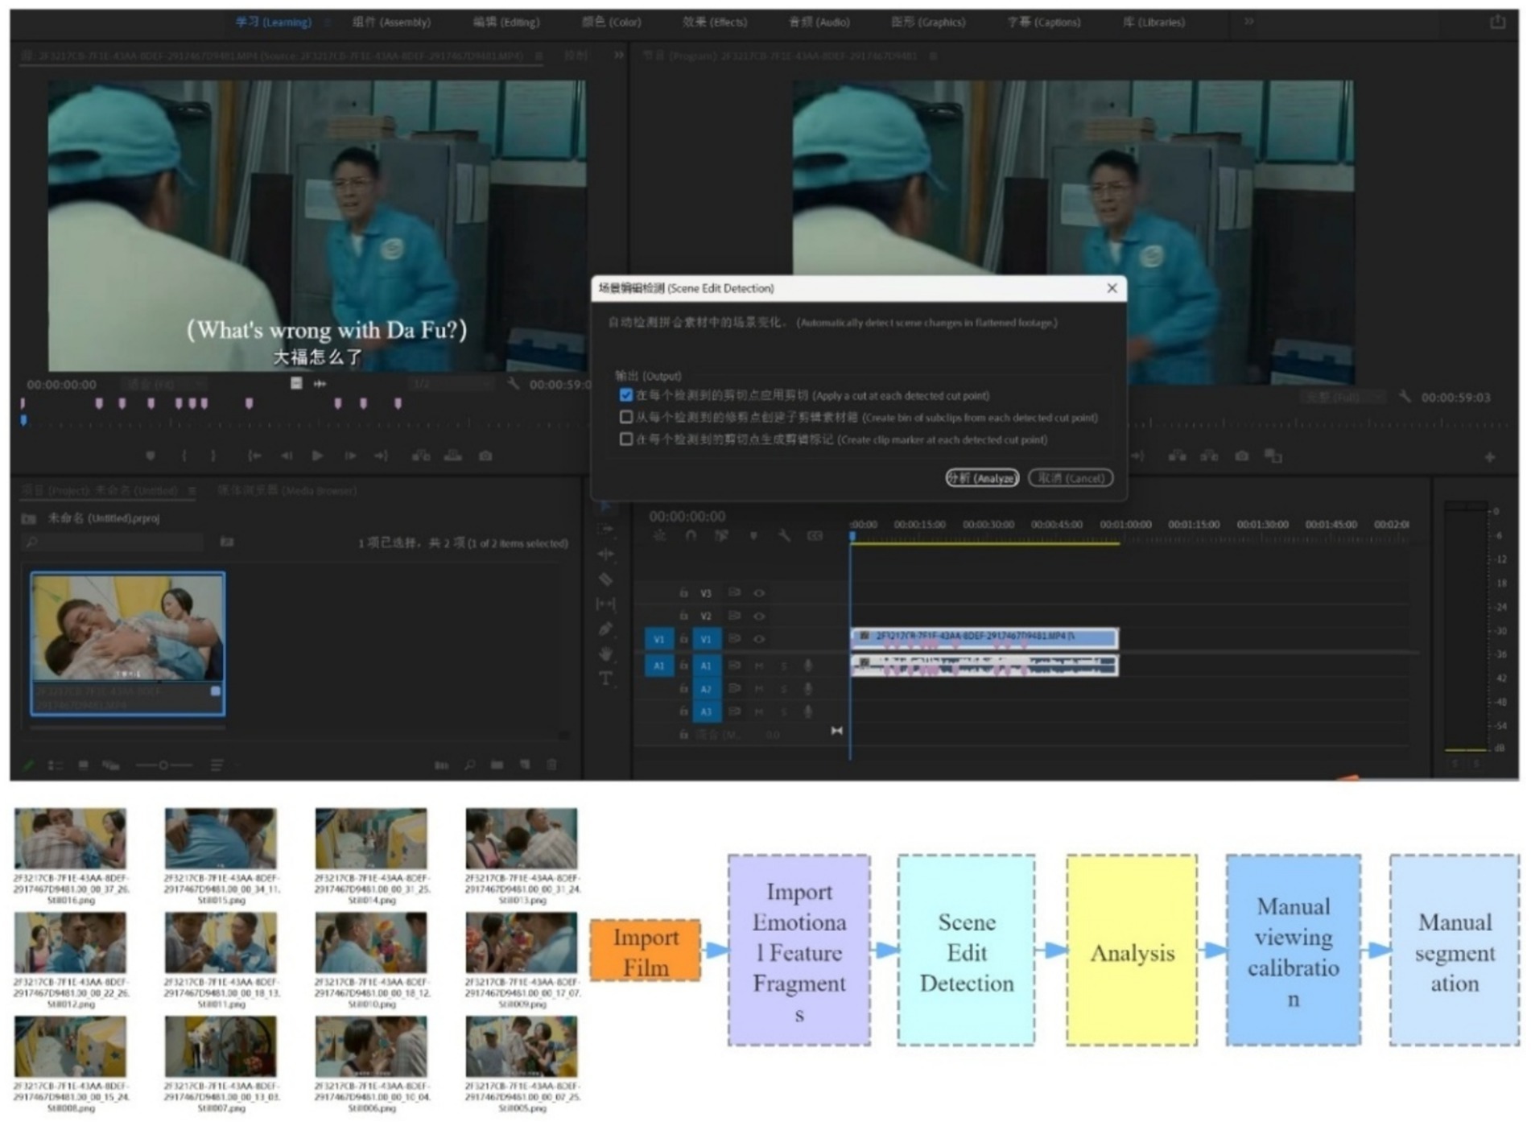Click Export Frame camera icon in Source monitor

pos(485,456)
